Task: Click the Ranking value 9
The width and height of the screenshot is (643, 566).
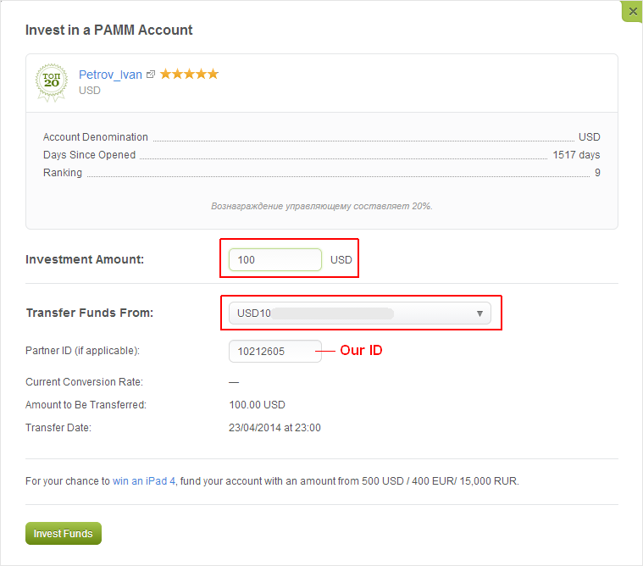Action: coord(597,173)
